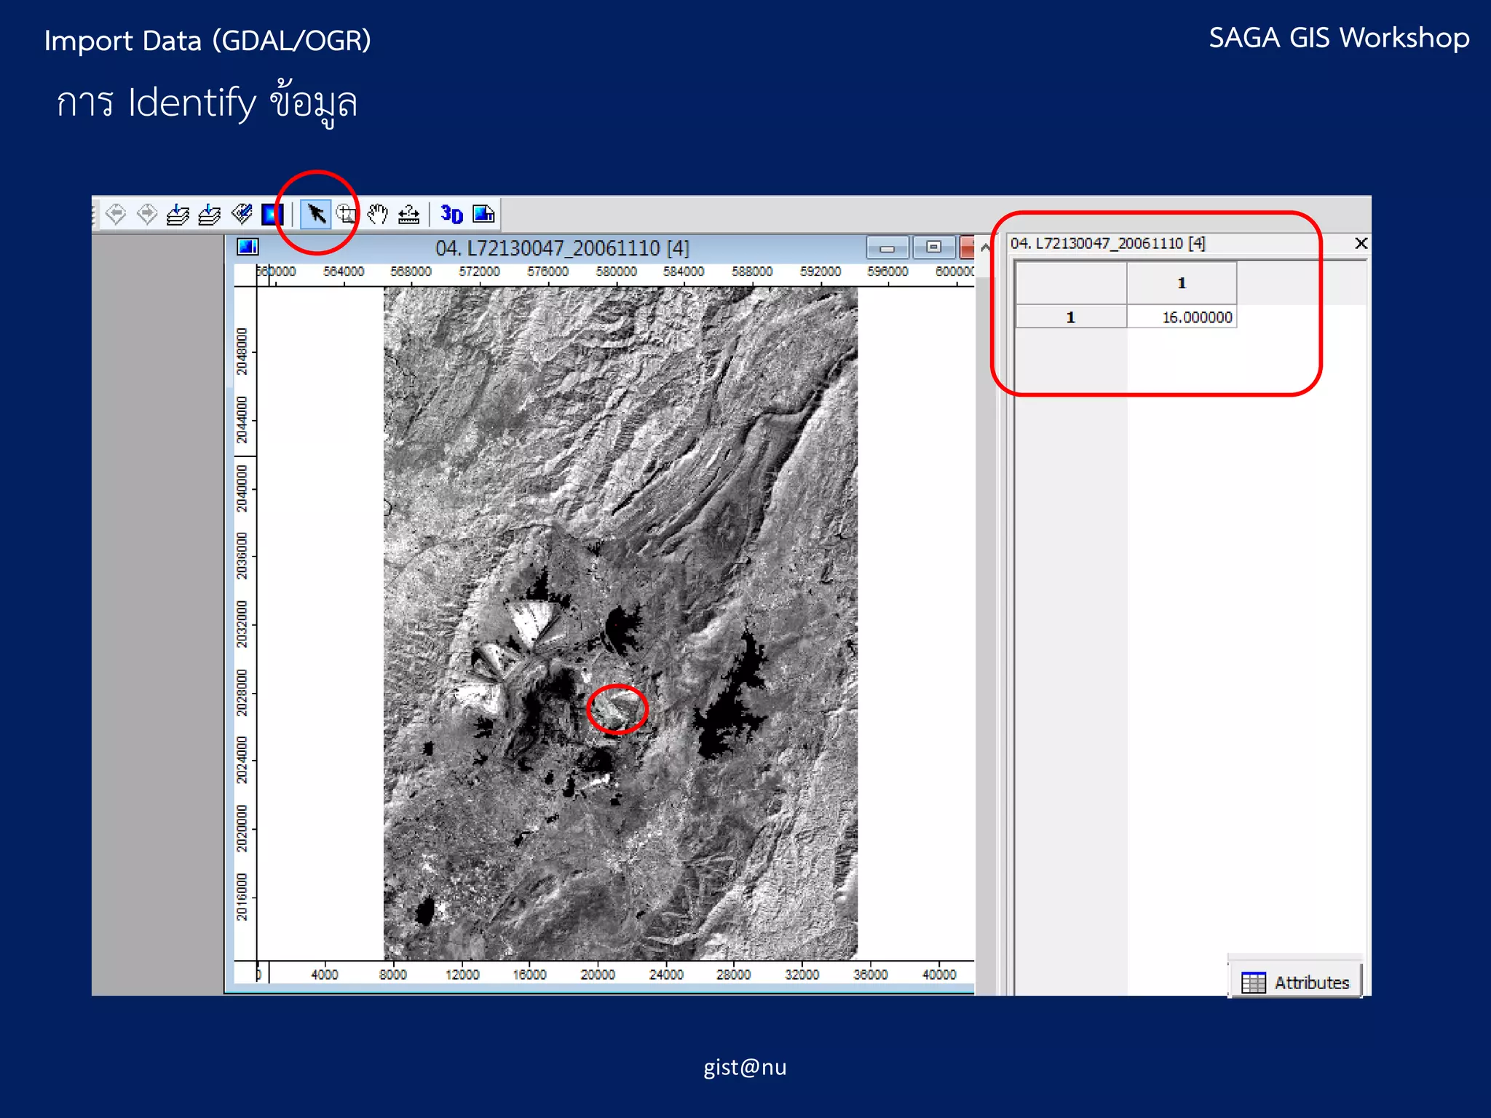1491x1118 pixels.
Task: Maximize the map window 04. L72130047_20061110
Action: [x=933, y=247]
